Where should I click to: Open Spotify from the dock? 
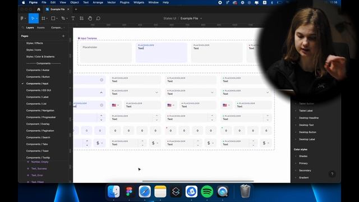click(207, 191)
